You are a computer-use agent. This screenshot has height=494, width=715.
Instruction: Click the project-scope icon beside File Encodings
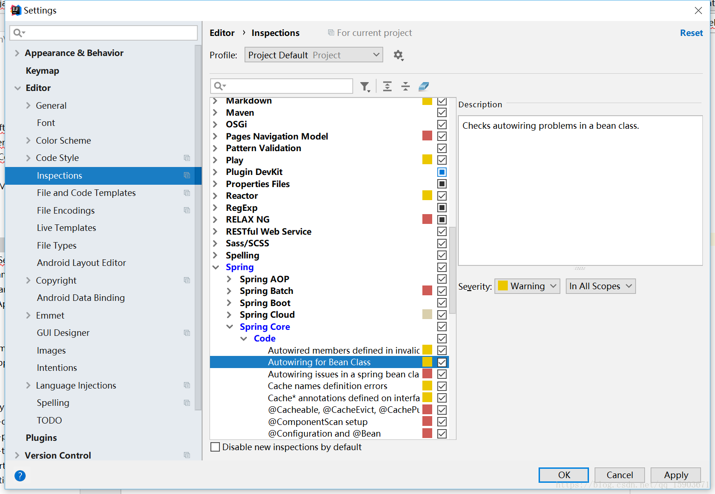187,210
